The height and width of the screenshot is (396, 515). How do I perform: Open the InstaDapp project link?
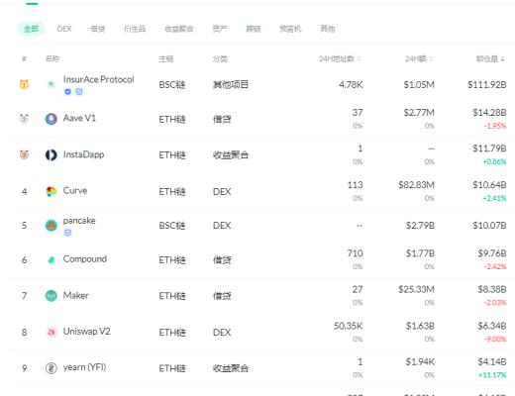[x=84, y=154]
